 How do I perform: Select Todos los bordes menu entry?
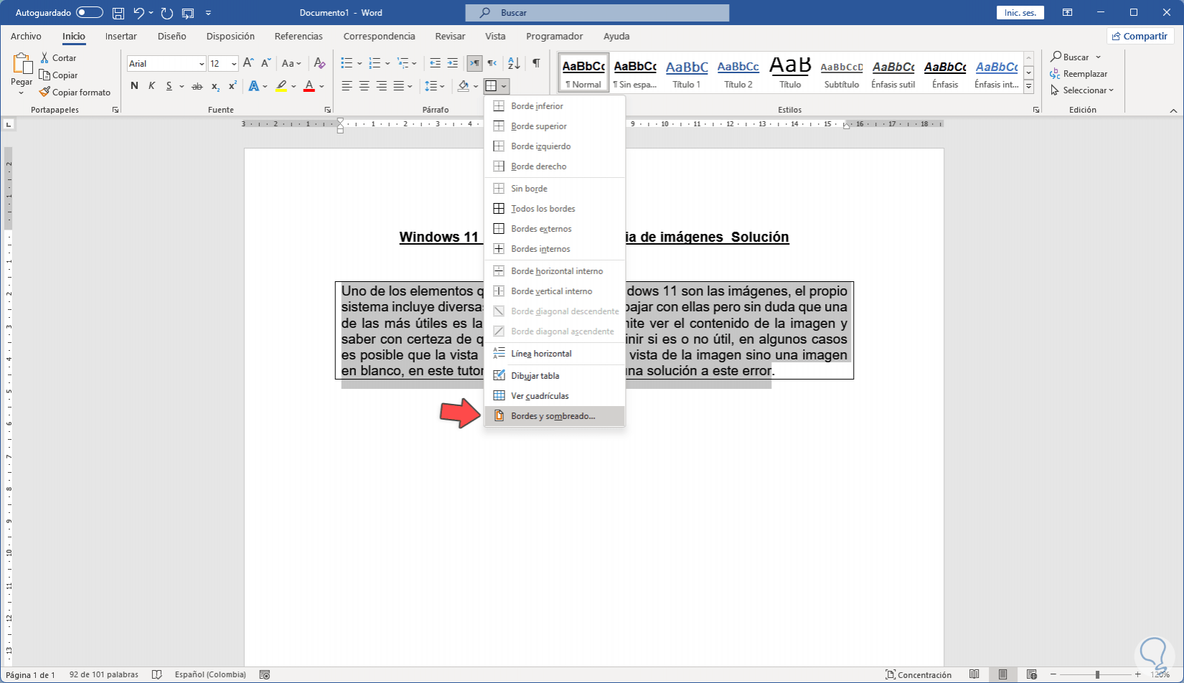click(555, 209)
